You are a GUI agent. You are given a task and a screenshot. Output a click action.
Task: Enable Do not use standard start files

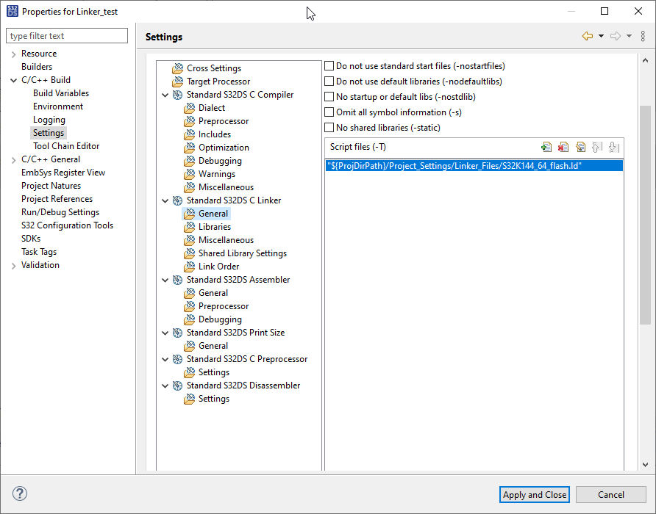329,66
